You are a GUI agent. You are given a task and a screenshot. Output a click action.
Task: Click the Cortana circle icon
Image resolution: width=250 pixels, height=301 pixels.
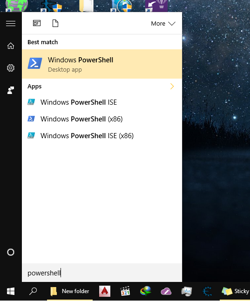click(11, 252)
